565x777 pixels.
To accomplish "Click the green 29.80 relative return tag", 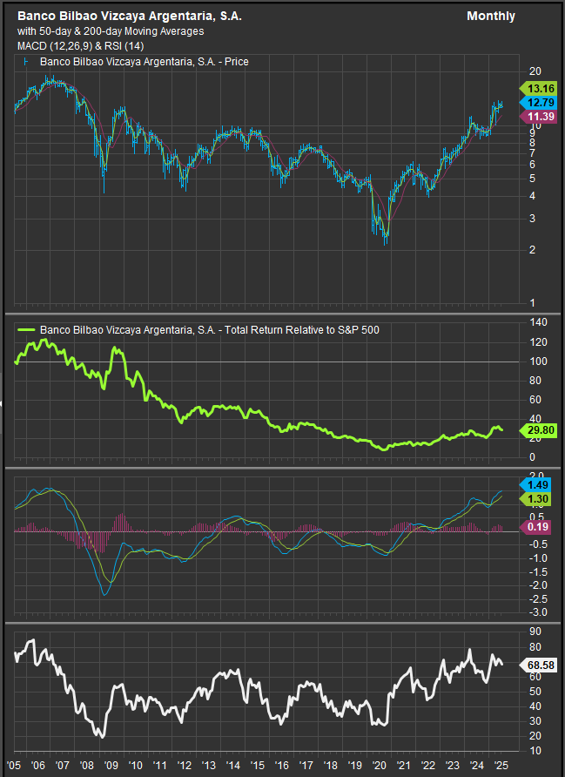I will click(538, 430).
